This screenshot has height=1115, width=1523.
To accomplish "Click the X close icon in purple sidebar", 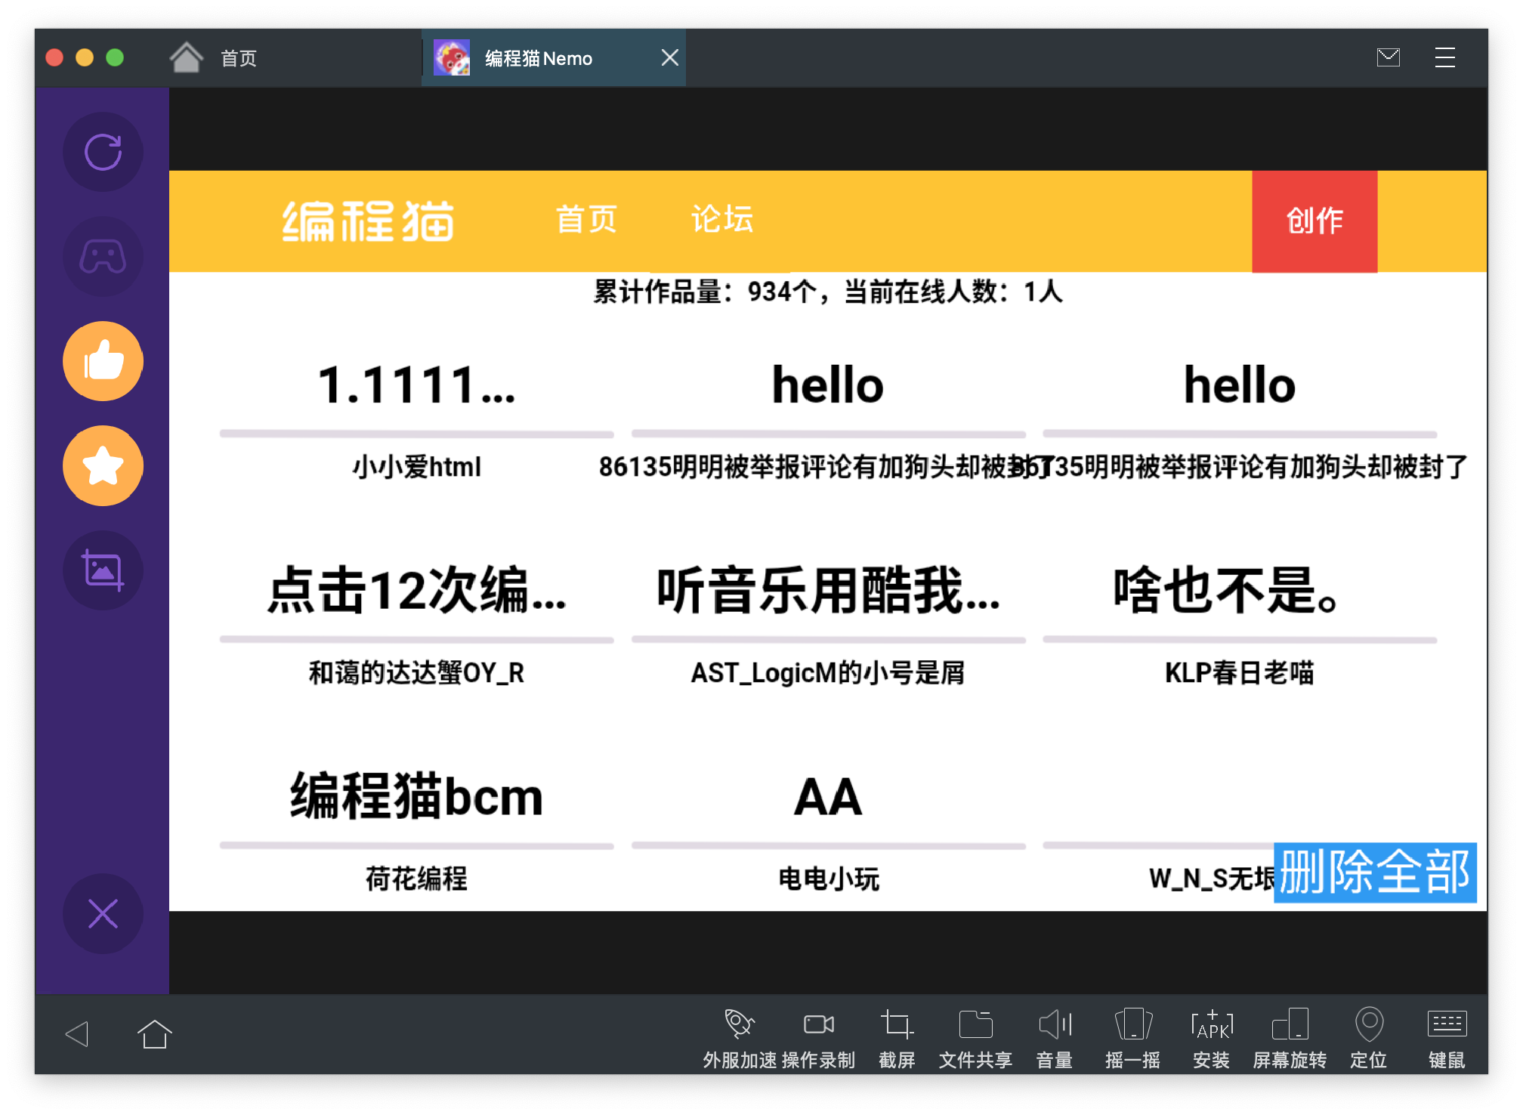I will click(103, 913).
